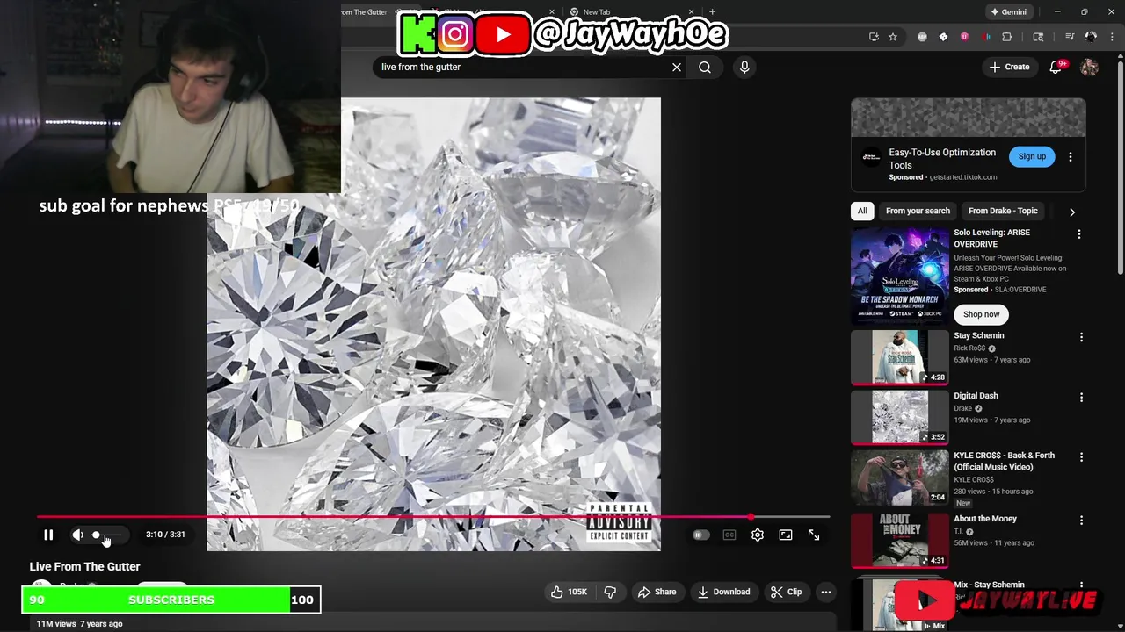The height and width of the screenshot is (632, 1125).
Task: Sign up for TikTok optimization ad
Action: point(1032,156)
